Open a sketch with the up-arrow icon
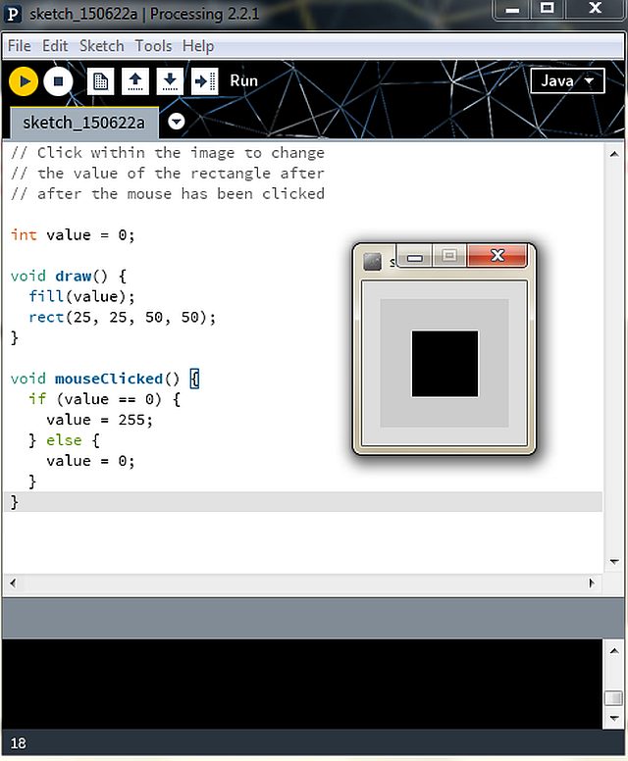This screenshot has height=761, width=628. tap(135, 81)
